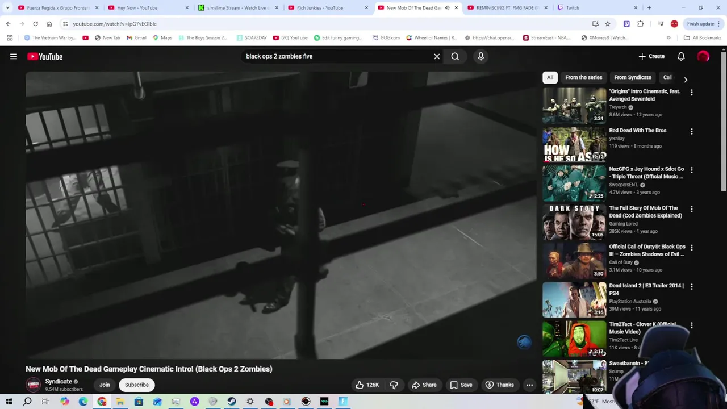The image size is (727, 409).
Task: Go back in browser history
Action: 8,24
